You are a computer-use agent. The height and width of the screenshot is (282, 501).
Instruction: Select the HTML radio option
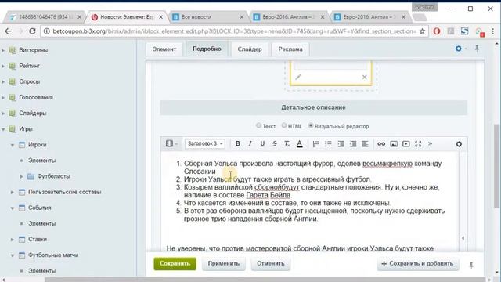coord(283,125)
